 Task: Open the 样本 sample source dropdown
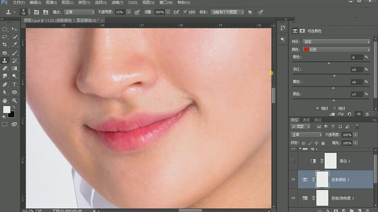pyautogui.click(x=228, y=12)
